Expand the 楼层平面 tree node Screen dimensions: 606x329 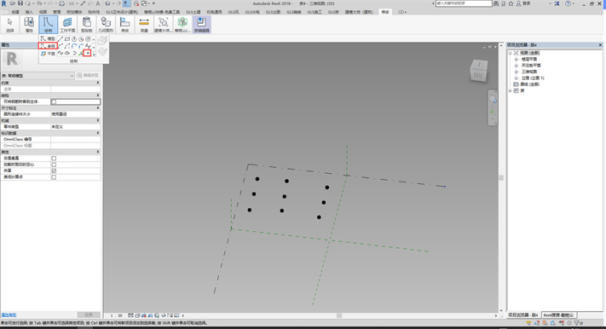point(516,59)
